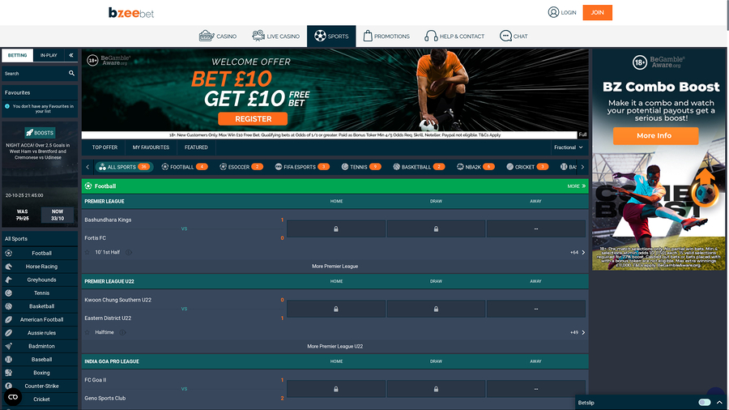Select the NOW 33/10 boosted odds
This screenshot has width=729, height=410.
click(58, 215)
